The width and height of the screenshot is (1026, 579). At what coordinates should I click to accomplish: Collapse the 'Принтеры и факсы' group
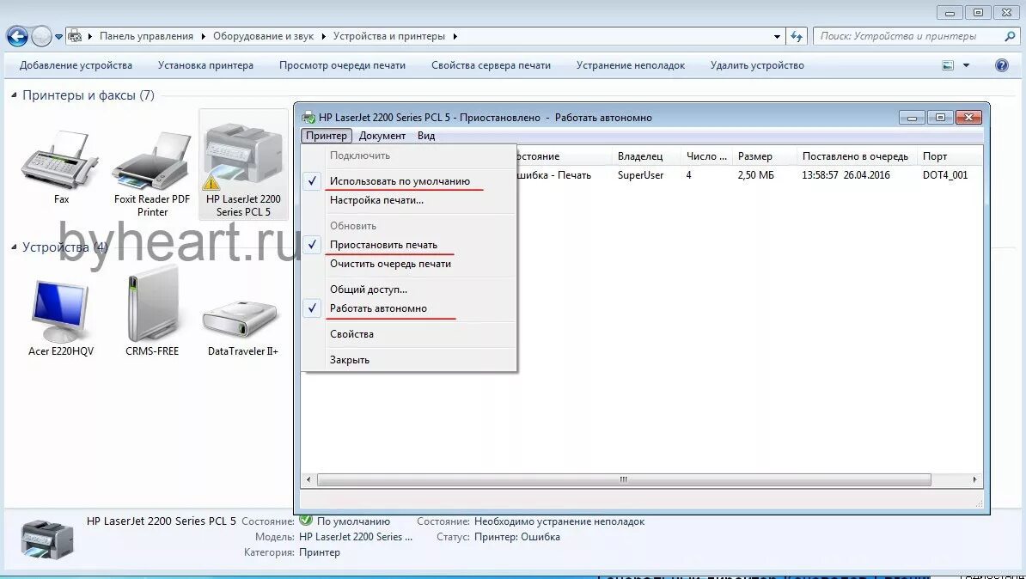14,95
